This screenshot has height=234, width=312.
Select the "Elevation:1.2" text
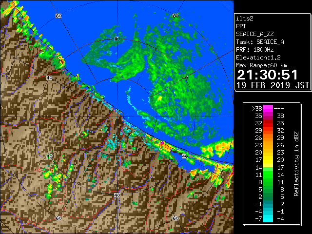(x=258, y=58)
